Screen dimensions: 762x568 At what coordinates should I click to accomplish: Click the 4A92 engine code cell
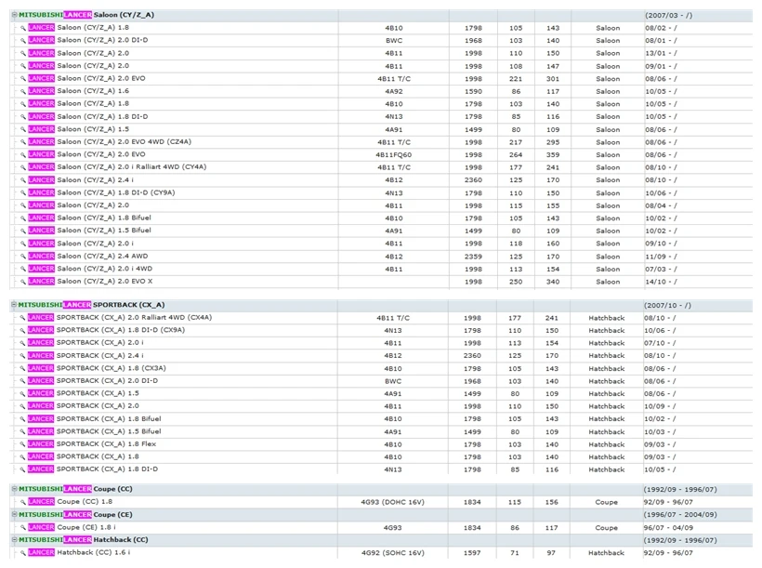[x=394, y=91]
